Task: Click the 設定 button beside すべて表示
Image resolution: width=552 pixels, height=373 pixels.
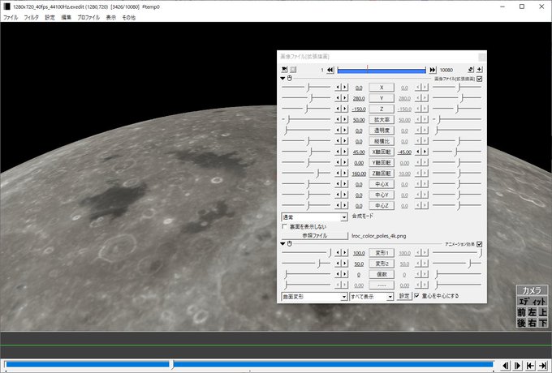Action: pos(404,296)
